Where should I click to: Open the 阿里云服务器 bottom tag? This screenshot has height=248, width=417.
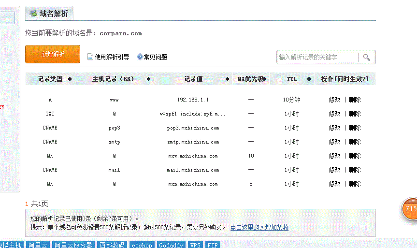(73, 245)
